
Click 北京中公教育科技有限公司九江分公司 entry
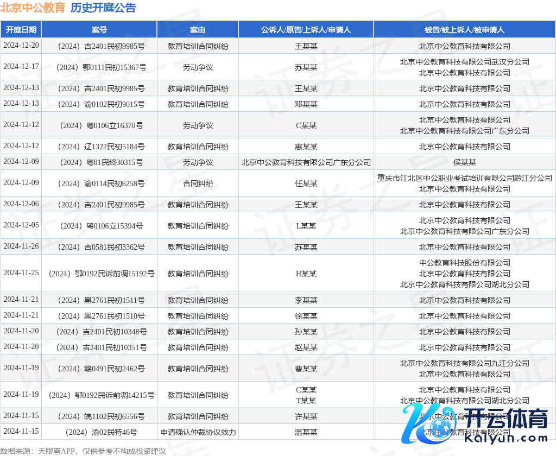464,363
